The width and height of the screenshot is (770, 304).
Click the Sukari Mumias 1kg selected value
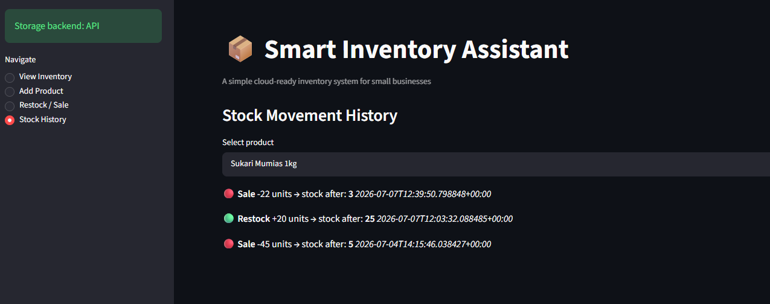pyautogui.click(x=264, y=164)
